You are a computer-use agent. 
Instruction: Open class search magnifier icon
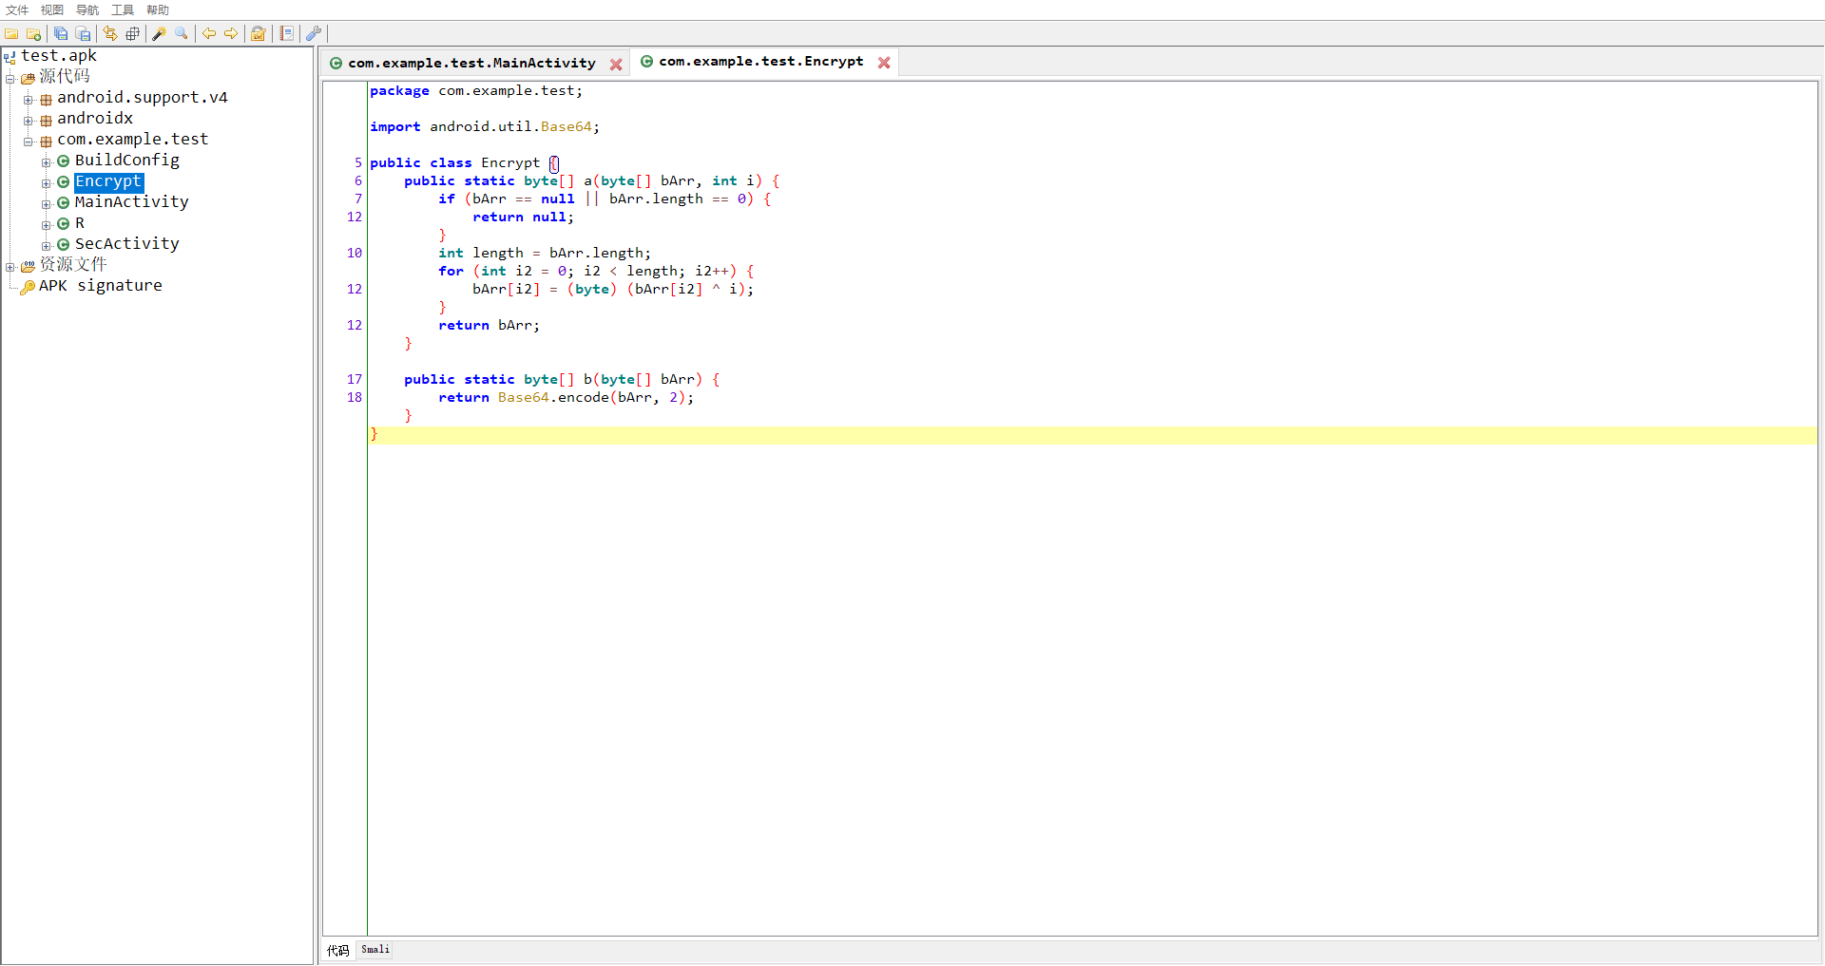(x=182, y=34)
